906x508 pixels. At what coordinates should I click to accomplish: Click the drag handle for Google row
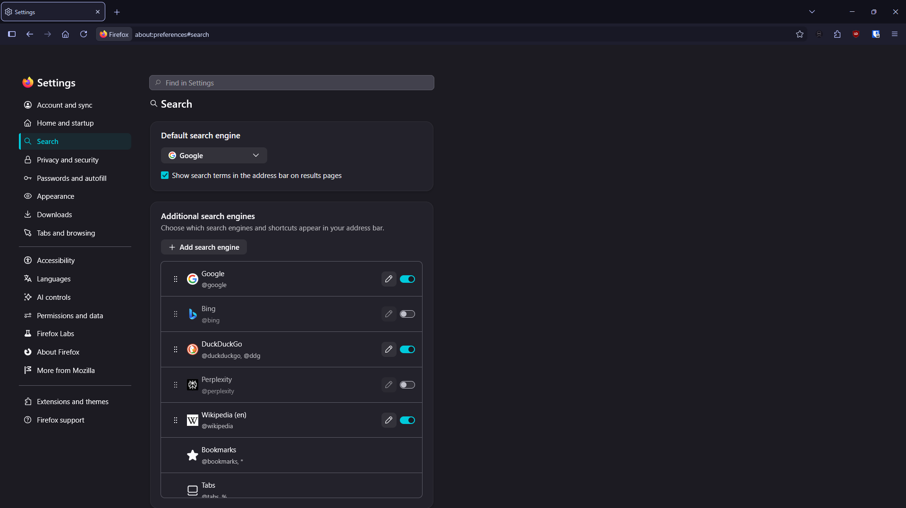(x=176, y=279)
